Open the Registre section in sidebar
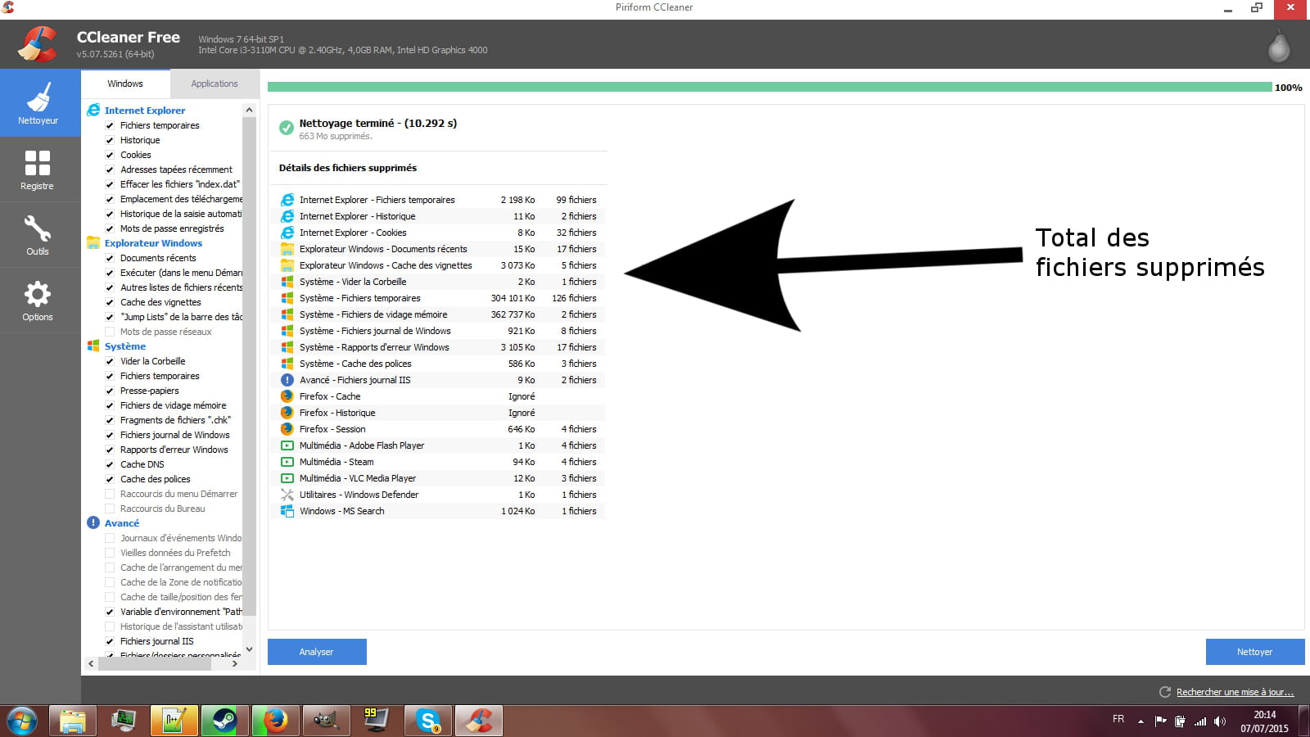1310x737 pixels. pos(38,170)
